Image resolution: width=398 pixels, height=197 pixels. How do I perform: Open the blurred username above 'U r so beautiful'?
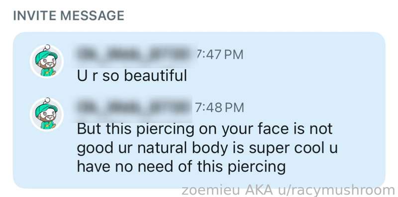(x=135, y=54)
